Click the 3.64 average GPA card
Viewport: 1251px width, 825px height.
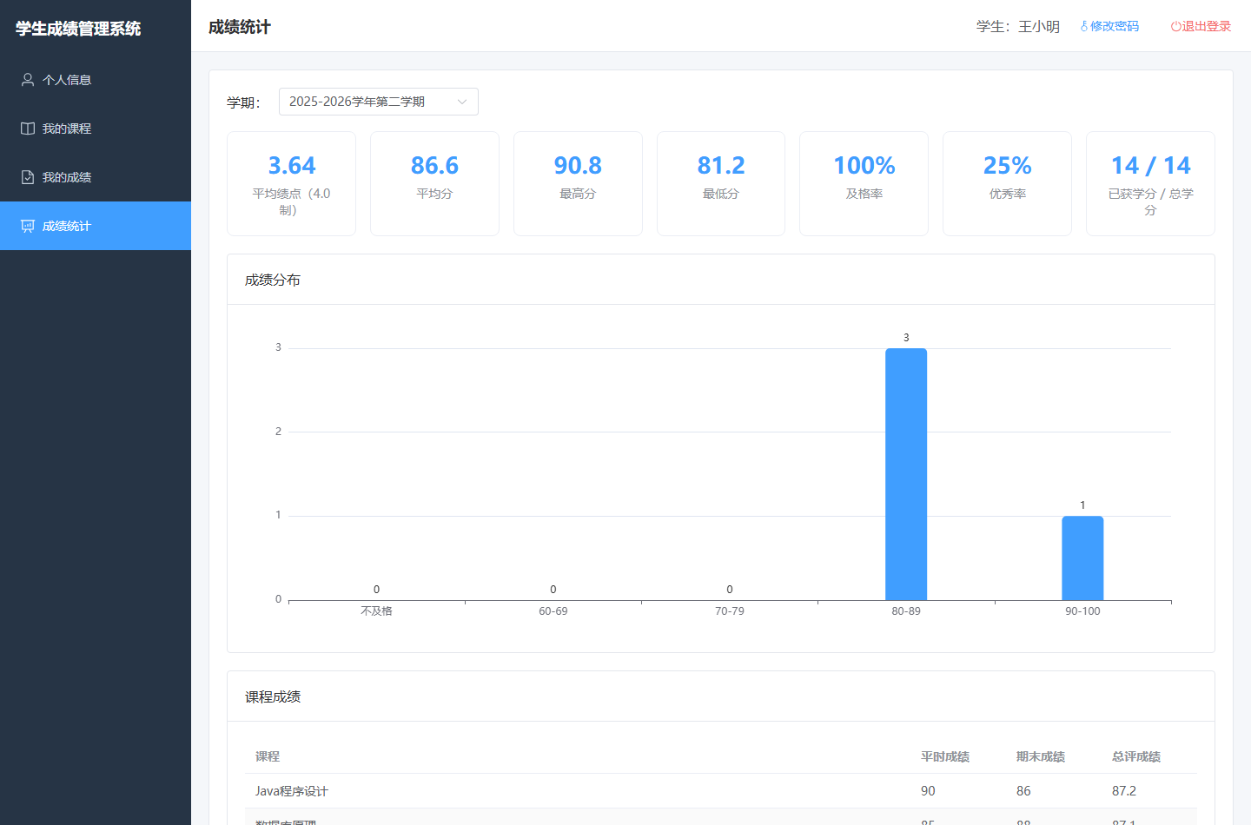[x=291, y=183]
